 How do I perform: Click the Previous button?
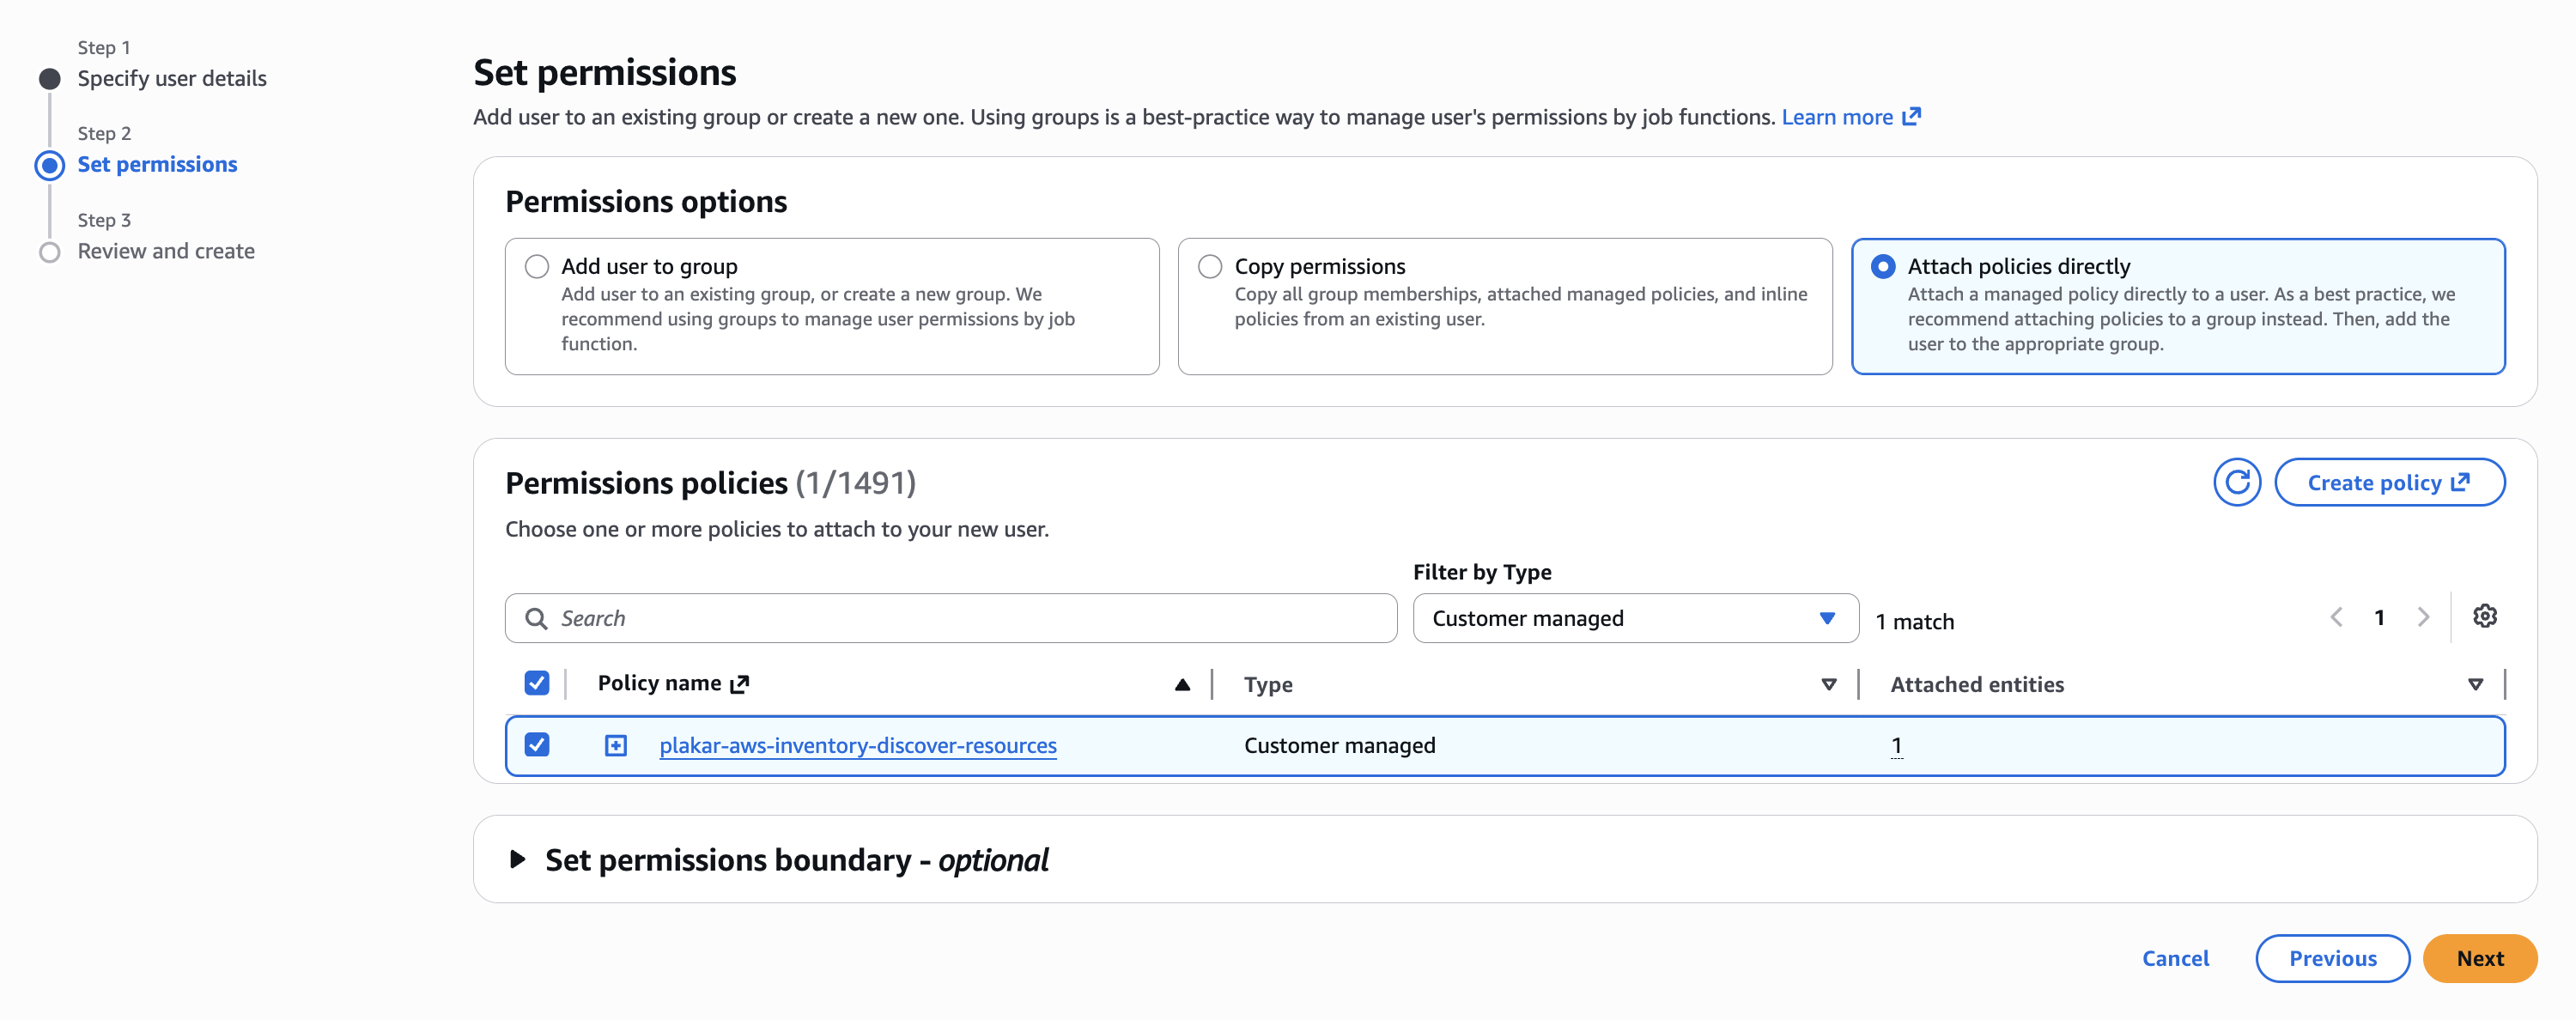click(x=2332, y=959)
